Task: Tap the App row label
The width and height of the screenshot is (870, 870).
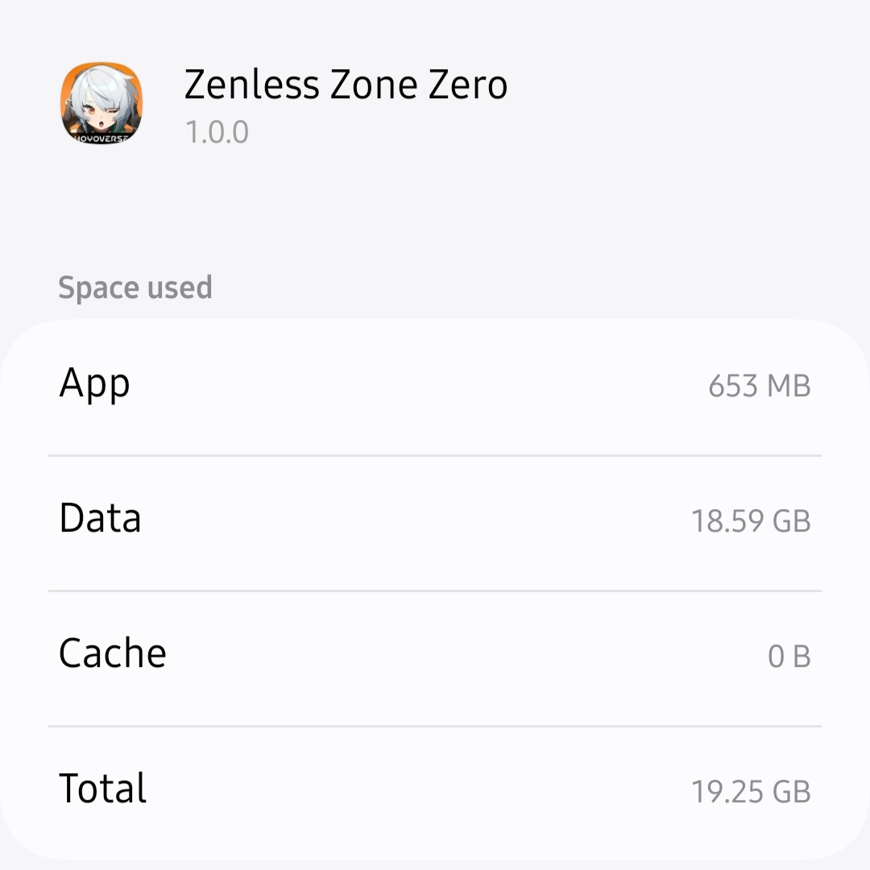Action: point(94,383)
